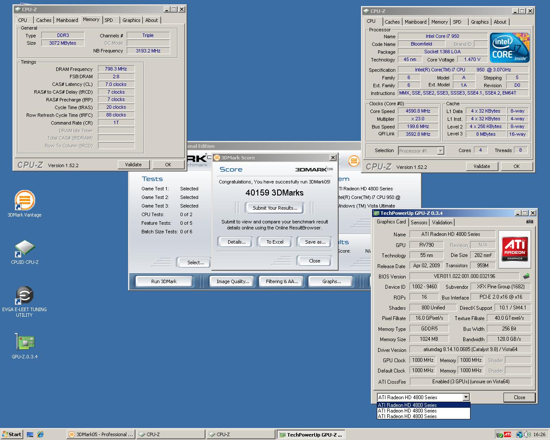Screen dimensions: 550x440
Task: Click Close button in GPU-Z window
Action: coord(519,397)
